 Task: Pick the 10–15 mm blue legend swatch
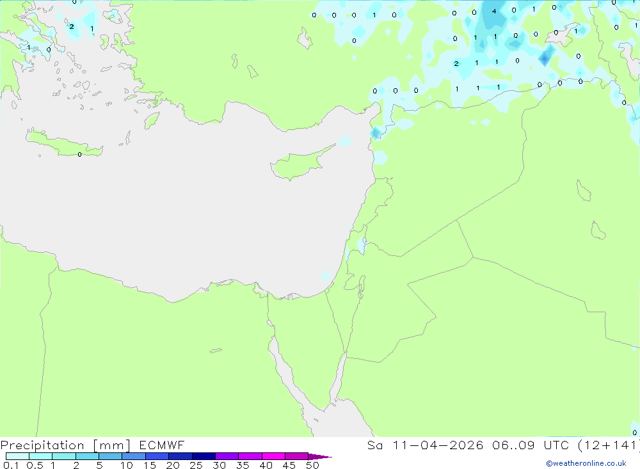point(134,456)
